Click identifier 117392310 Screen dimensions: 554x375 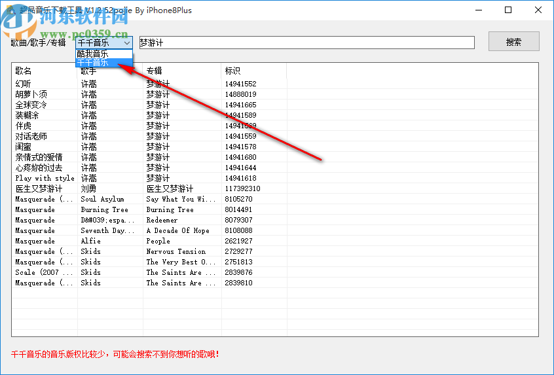tap(243, 188)
